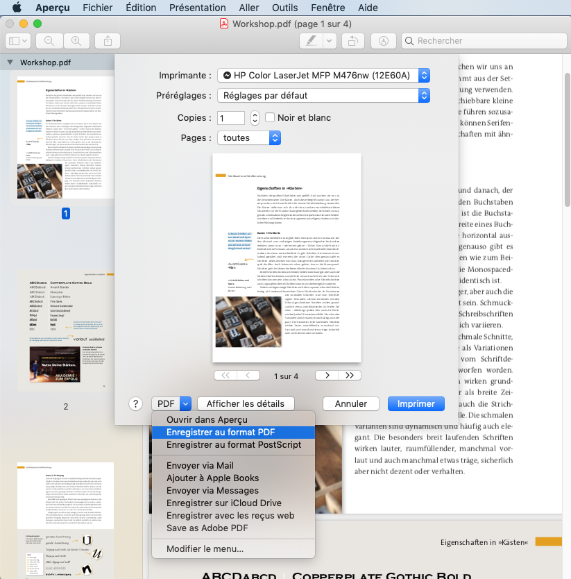The image size is (571, 579).
Task: Open the Aide menu
Action: point(368,8)
